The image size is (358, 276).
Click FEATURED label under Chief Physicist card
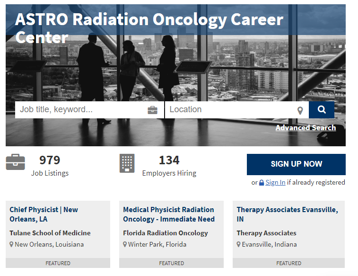click(x=58, y=263)
